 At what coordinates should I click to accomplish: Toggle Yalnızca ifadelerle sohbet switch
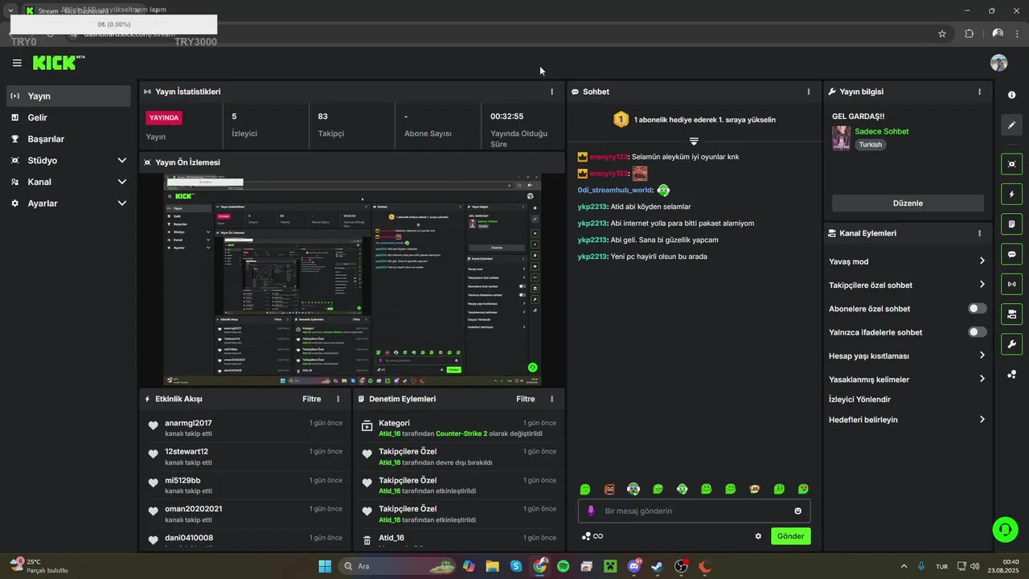(x=978, y=332)
